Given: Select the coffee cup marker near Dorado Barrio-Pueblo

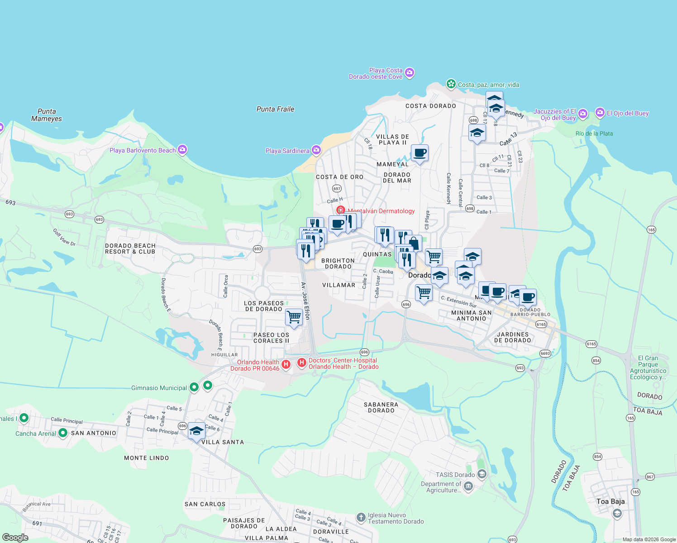Looking at the screenshot, I should coord(527,297).
